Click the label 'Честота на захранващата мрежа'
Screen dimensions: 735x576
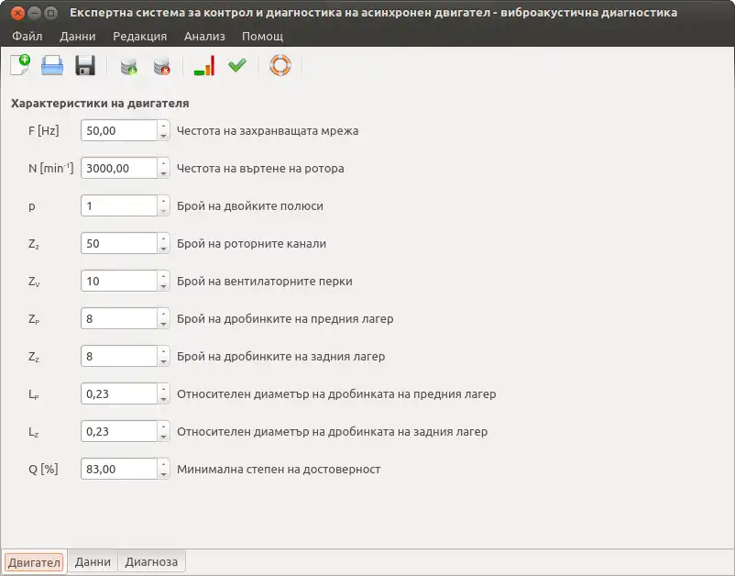(268, 131)
